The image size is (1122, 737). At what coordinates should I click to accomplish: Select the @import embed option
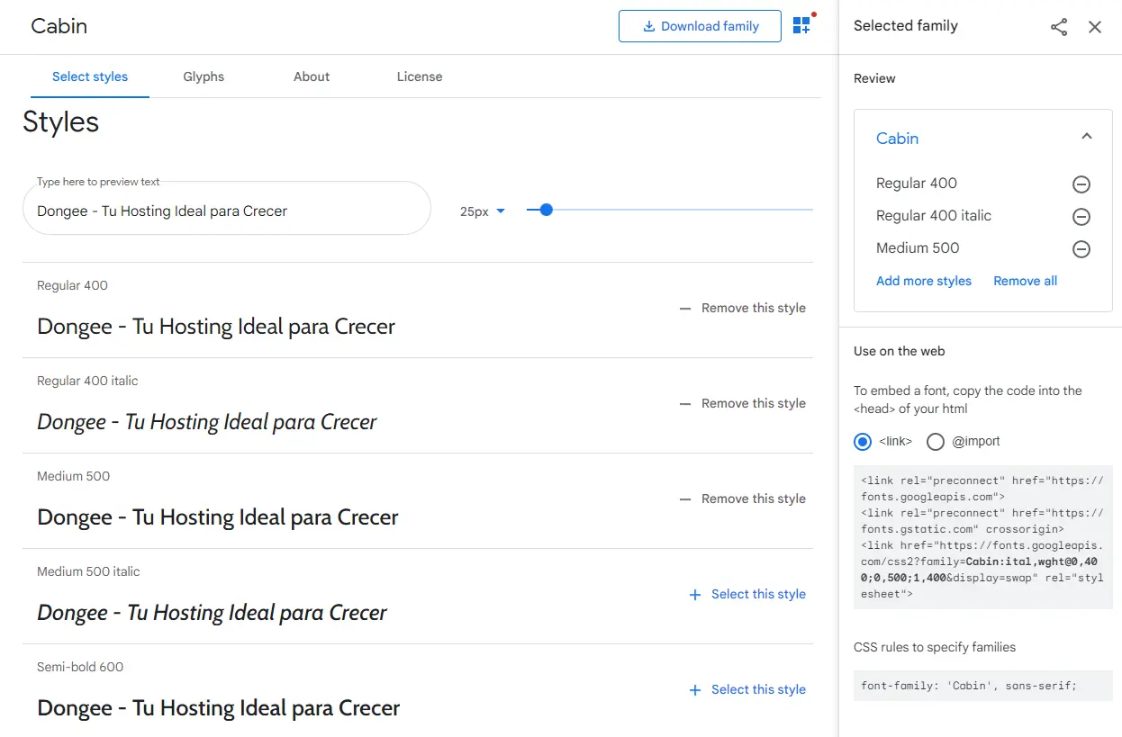click(x=936, y=441)
